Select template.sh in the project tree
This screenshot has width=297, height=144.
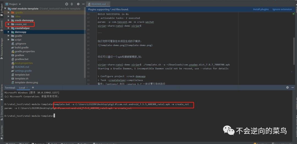click(x=22, y=79)
